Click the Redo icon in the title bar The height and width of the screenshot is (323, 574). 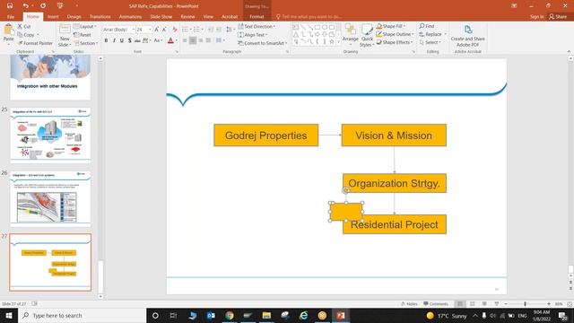[43, 6]
